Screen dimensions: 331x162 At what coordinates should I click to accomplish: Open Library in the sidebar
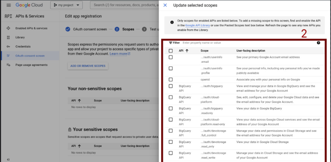20,37
